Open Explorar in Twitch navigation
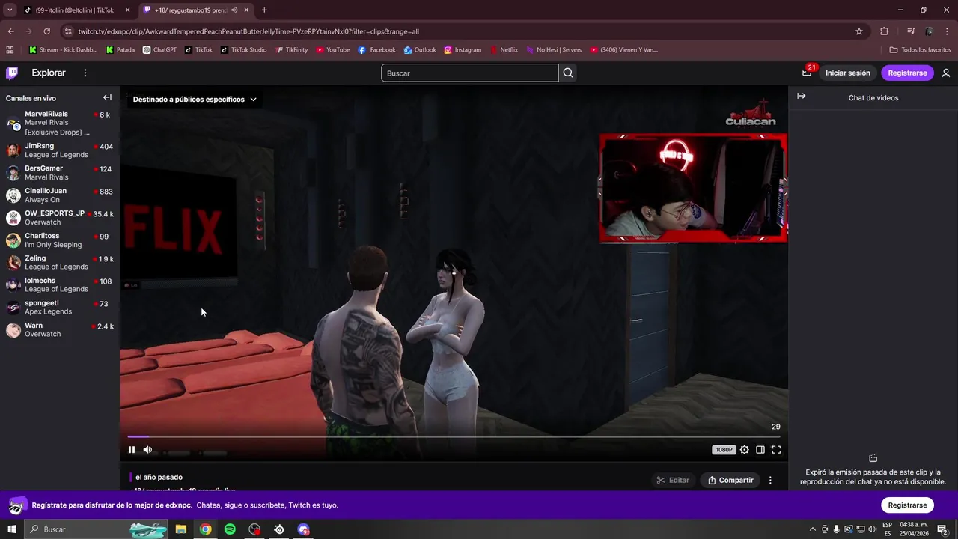Screen dimensions: 958x539 tap(49, 73)
